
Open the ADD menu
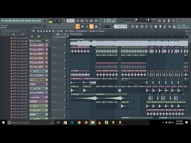click(x=10, y=21)
